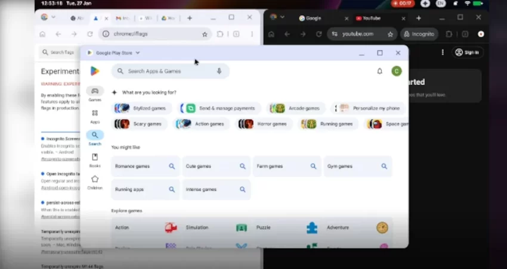Select the Arcade games suggestion chip
This screenshot has width=507, height=269.
click(296, 108)
